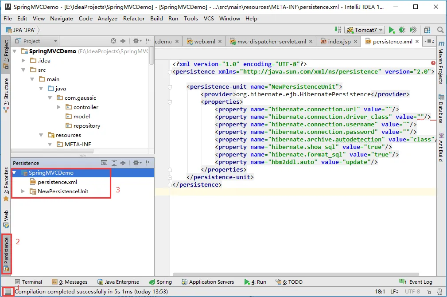Open the Tomcat7 run configuration dropdown

[x=365, y=30]
